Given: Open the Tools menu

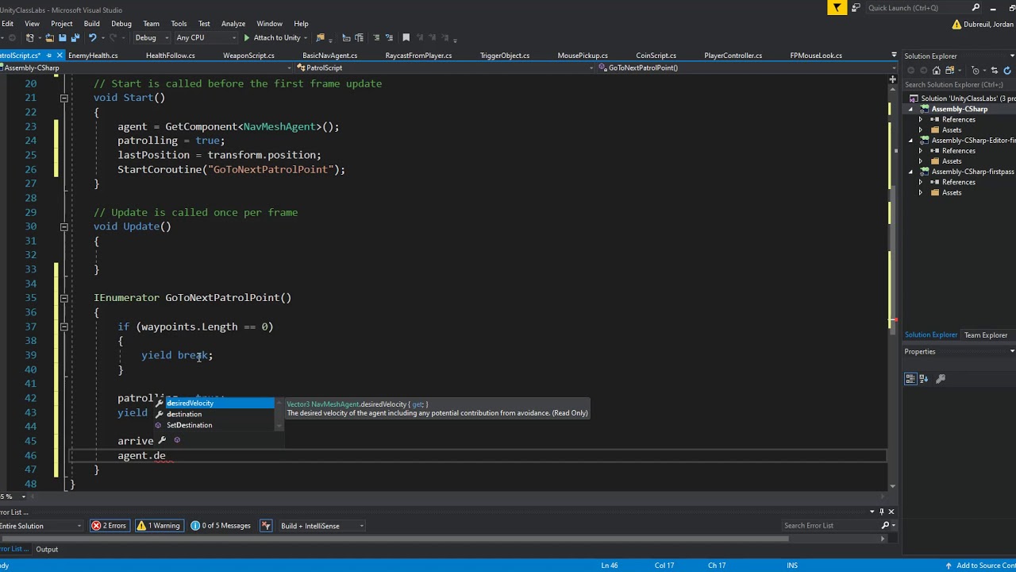Looking at the screenshot, I should coord(179,24).
